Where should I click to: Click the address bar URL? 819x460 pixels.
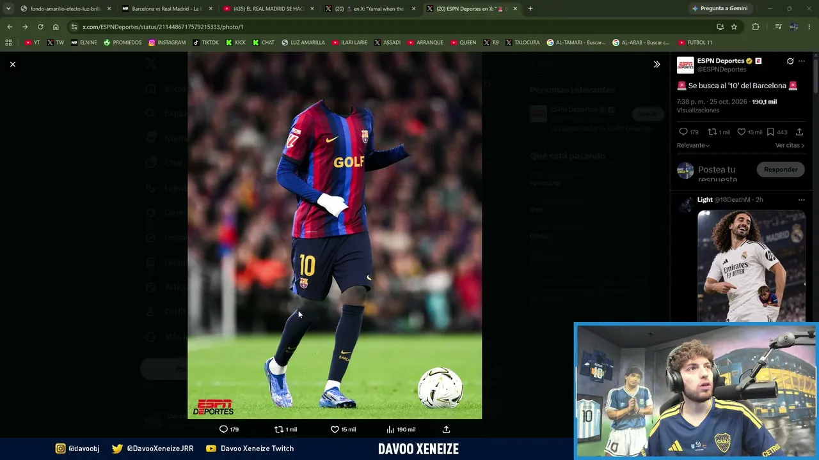163,27
